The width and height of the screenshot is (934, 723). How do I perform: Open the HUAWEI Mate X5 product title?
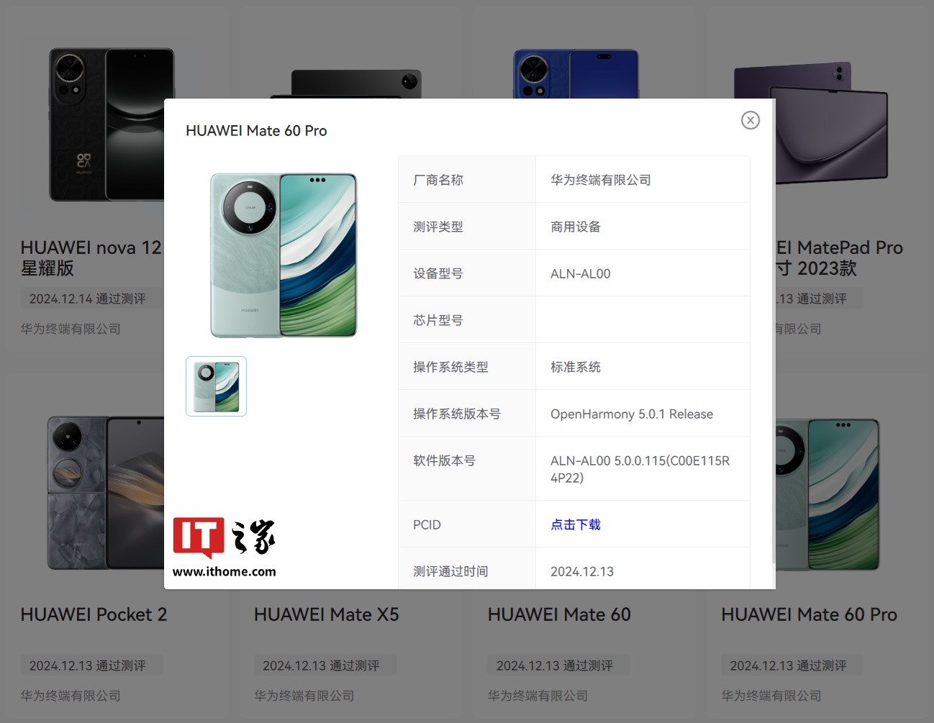pyautogui.click(x=326, y=614)
